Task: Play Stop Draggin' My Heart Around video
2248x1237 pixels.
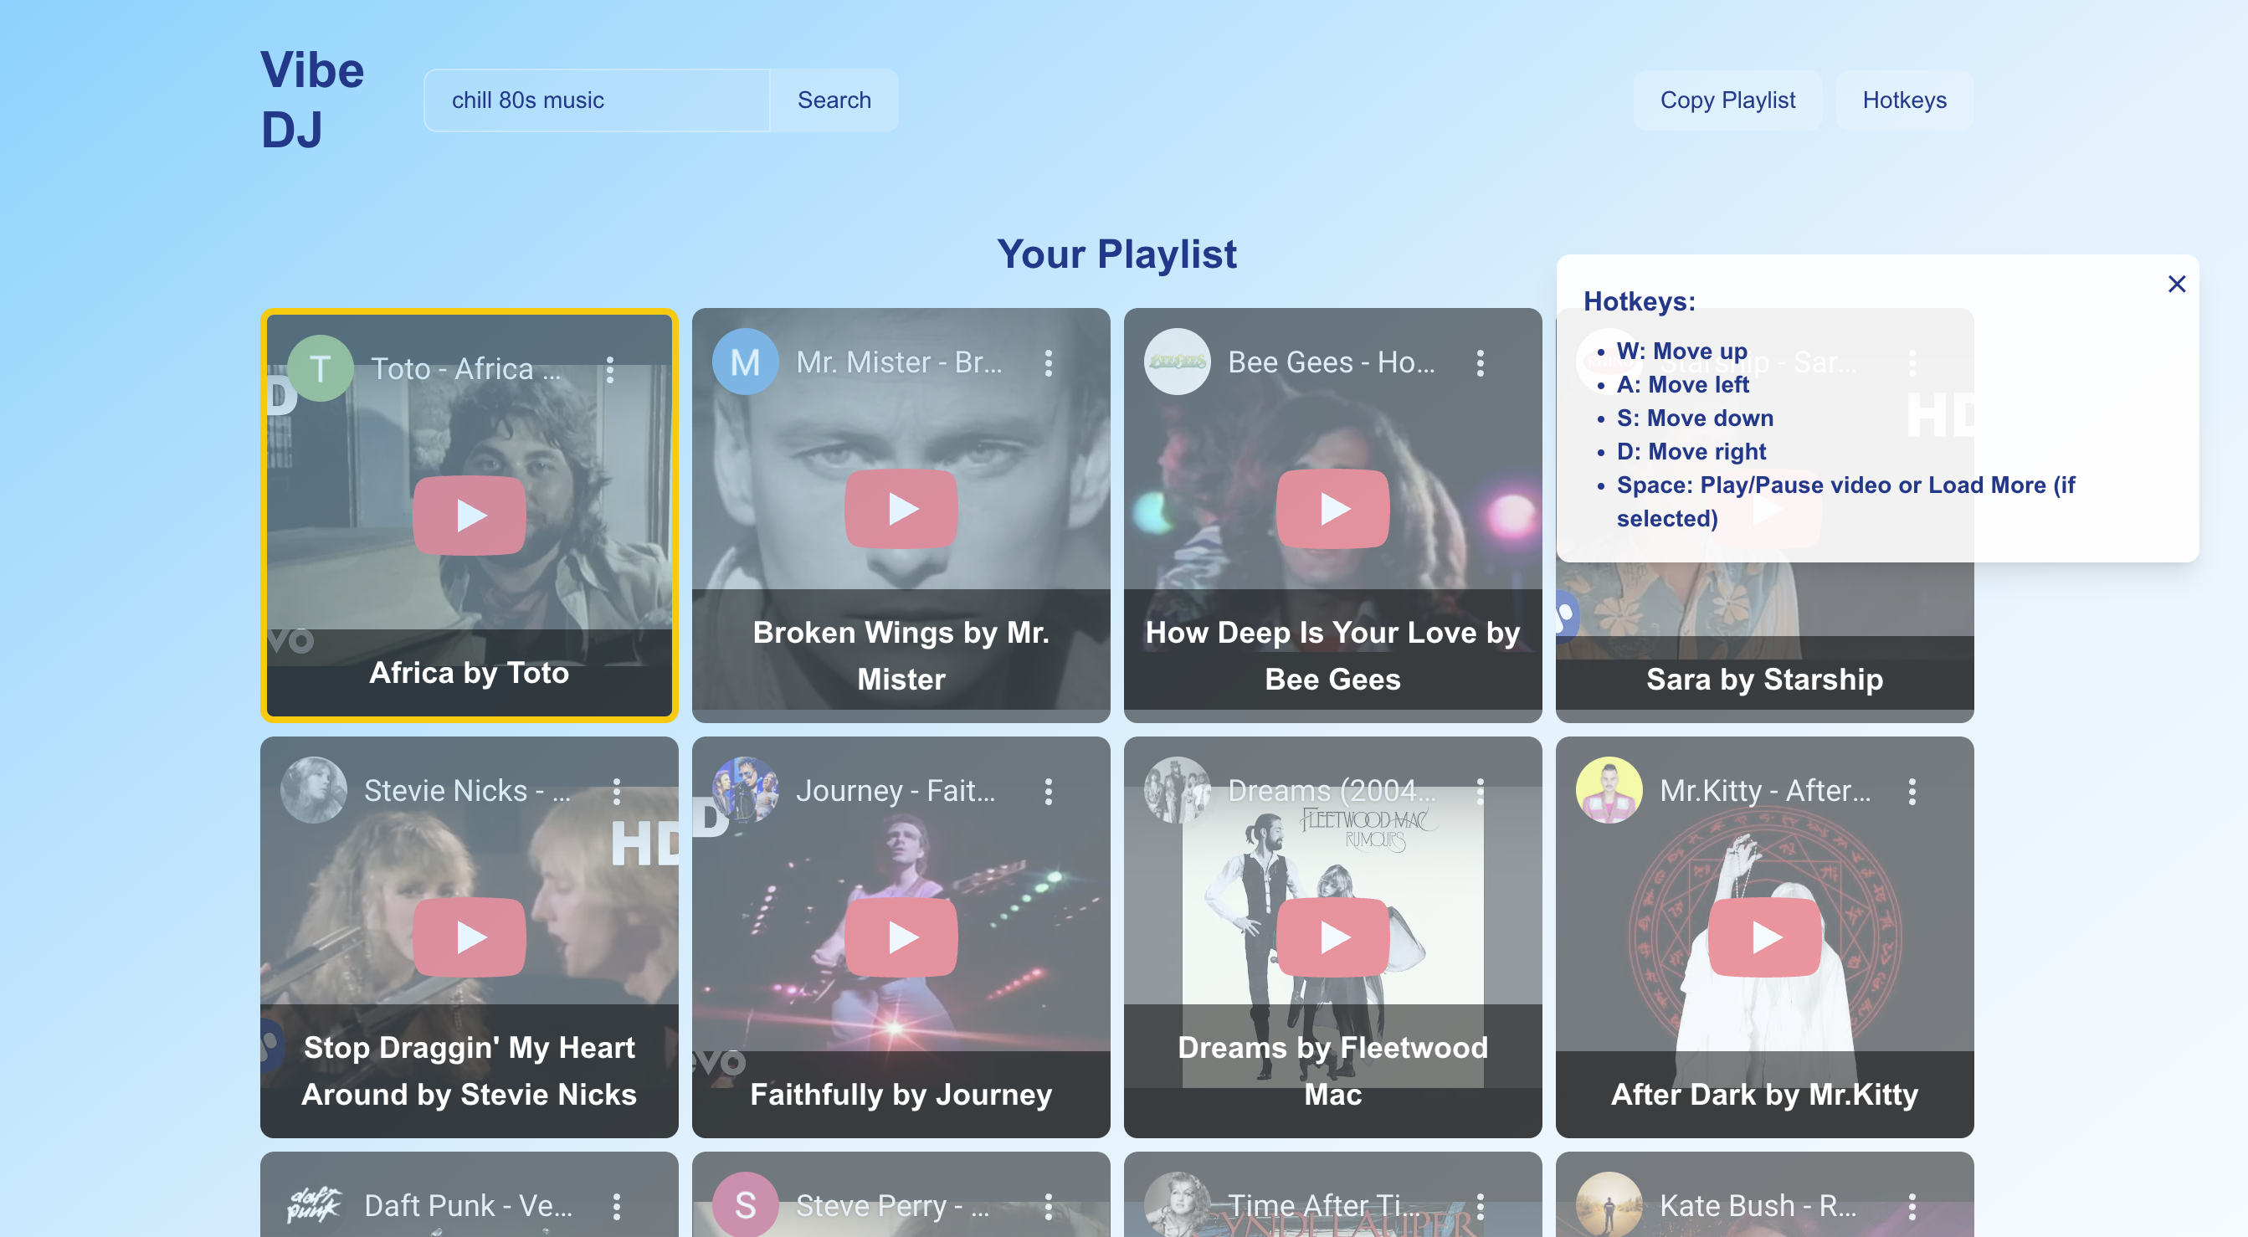Action: click(469, 937)
